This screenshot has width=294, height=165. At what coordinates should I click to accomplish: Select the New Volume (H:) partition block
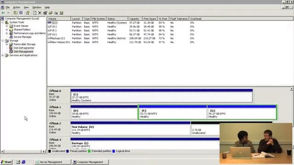(x=130, y=128)
